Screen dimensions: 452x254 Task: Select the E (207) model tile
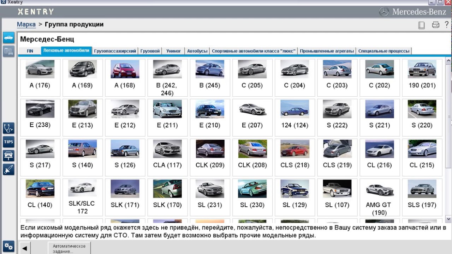point(252,117)
